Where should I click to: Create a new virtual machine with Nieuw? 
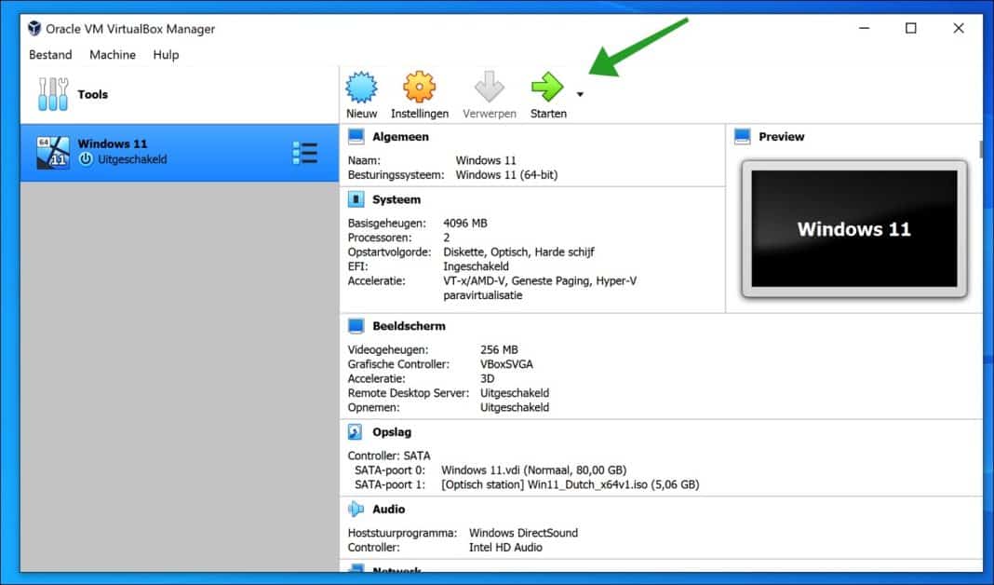[361, 91]
